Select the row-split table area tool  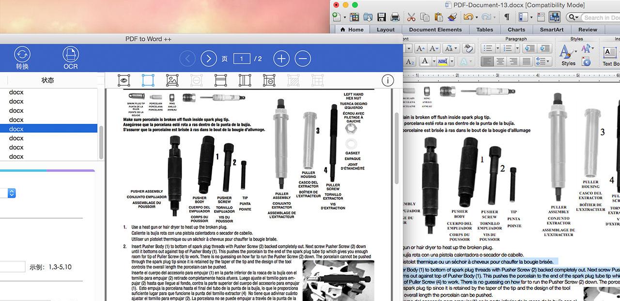point(220,80)
